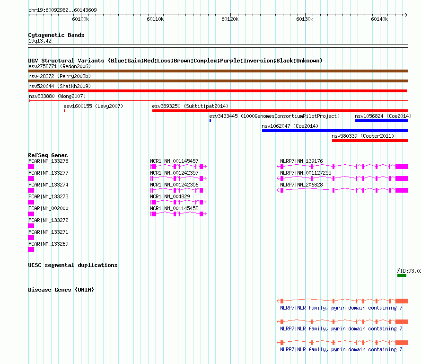
Task: Select the NCR1|NM_001145457 transcript glyph
Action: click(x=178, y=167)
